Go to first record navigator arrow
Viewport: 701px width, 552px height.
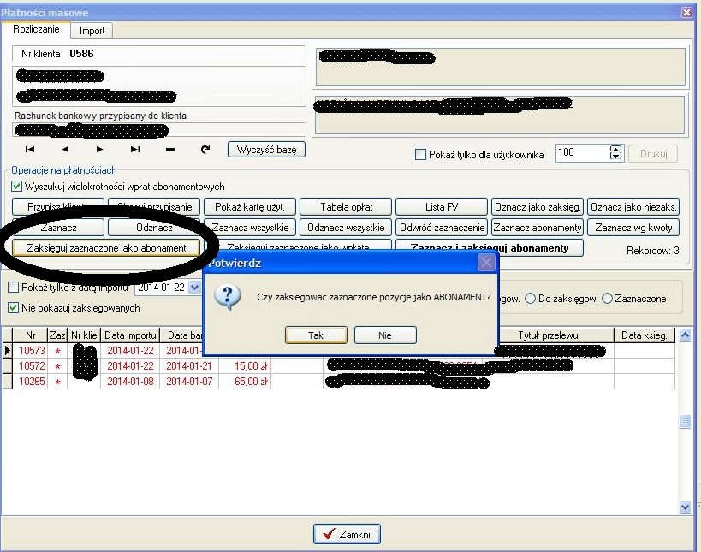(30, 150)
